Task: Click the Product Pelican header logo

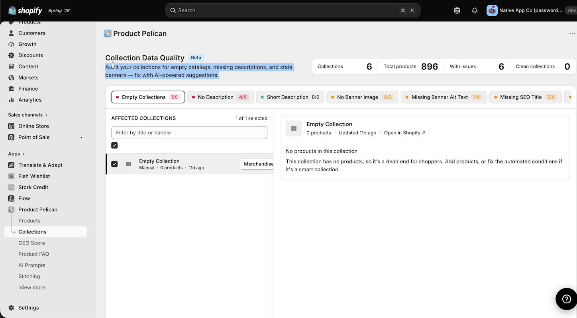Action: [x=108, y=33]
